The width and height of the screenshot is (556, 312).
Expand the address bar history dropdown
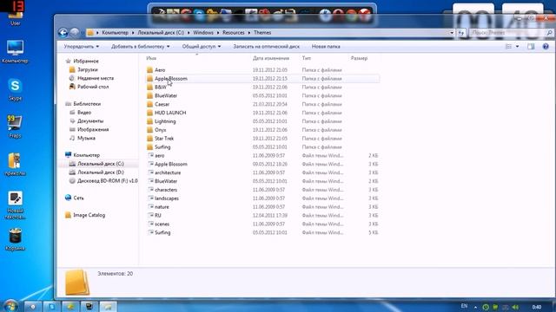[x=452, y=33]
